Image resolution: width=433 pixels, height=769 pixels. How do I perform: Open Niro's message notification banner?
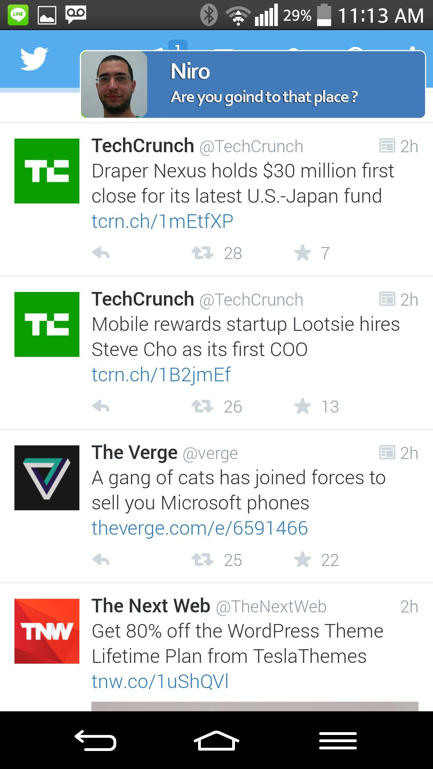point(253,85)
